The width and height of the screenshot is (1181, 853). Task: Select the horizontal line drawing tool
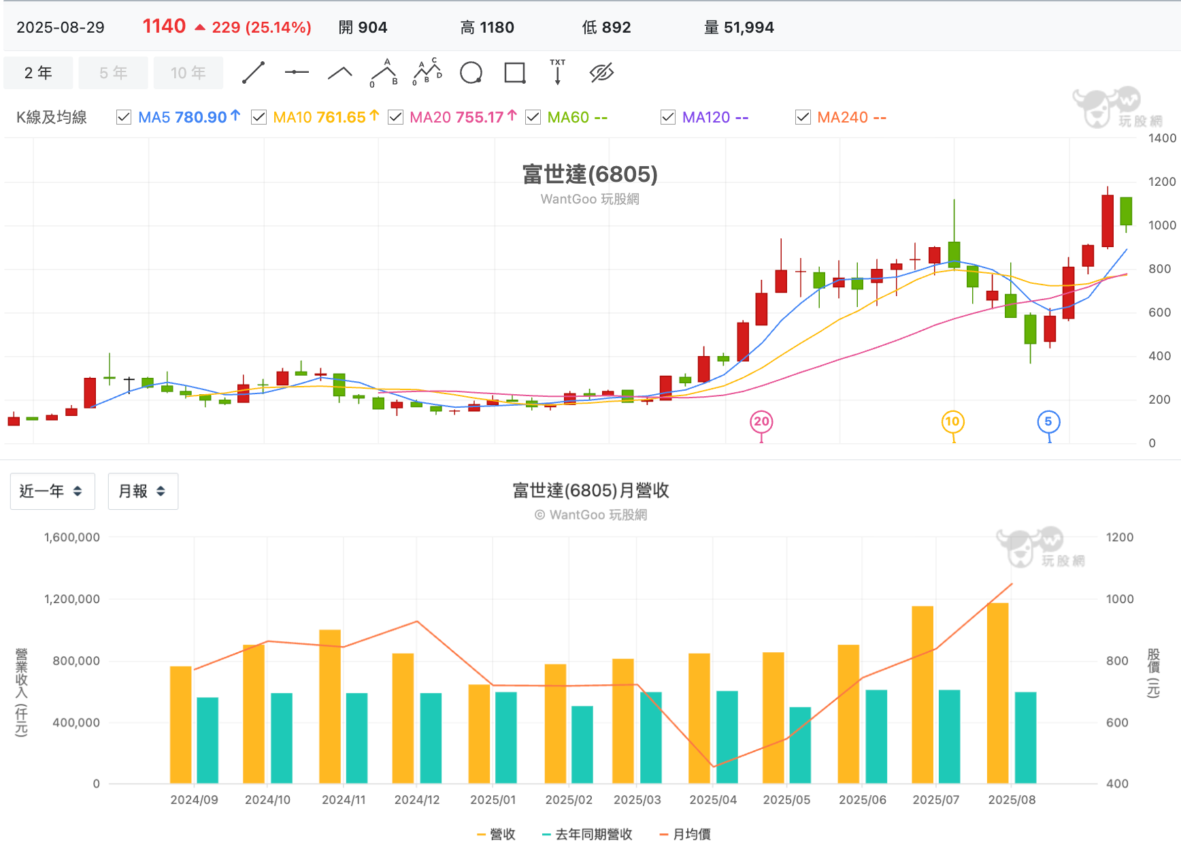pyautogui.click(x=297, y=73)
